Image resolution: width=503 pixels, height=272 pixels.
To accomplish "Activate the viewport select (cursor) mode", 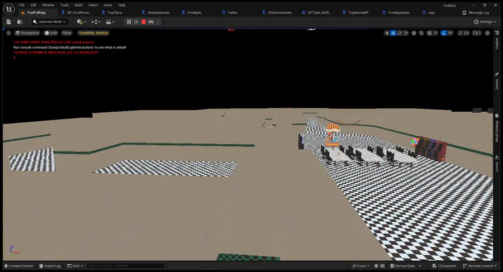I will pos(387,33).
